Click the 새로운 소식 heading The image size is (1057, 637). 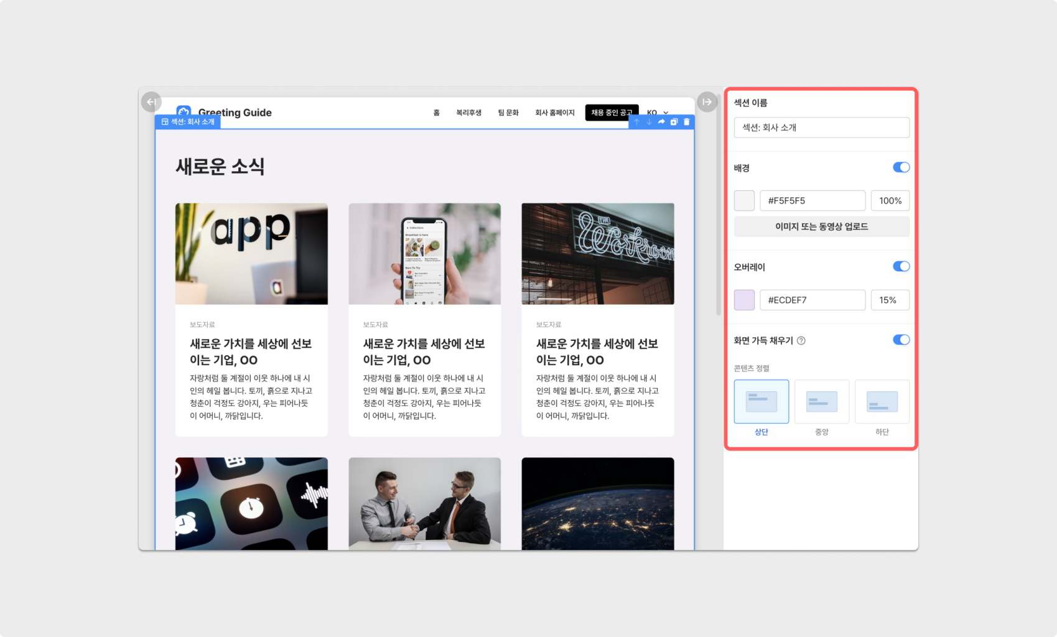point(220,167)
